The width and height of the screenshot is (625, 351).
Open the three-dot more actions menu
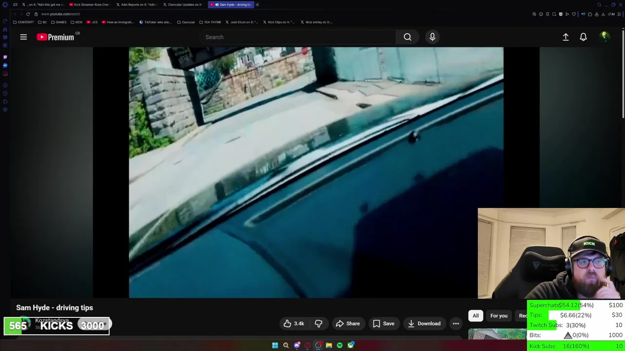pos(456,324)
